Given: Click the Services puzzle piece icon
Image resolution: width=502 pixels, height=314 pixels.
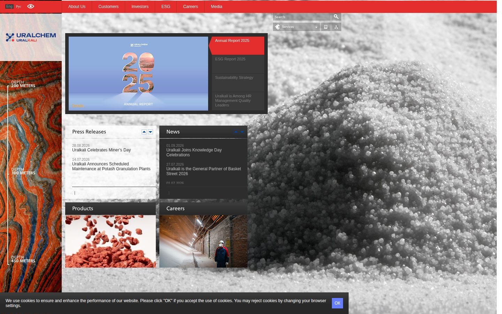Looking at the screenshot, I should click(277, 27).
